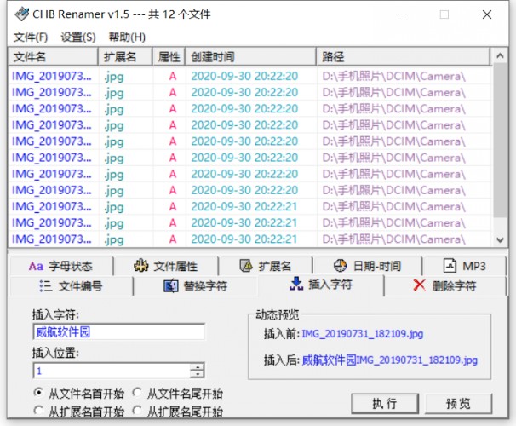Select 从扩展名首开始 radio button

(38, 411)
